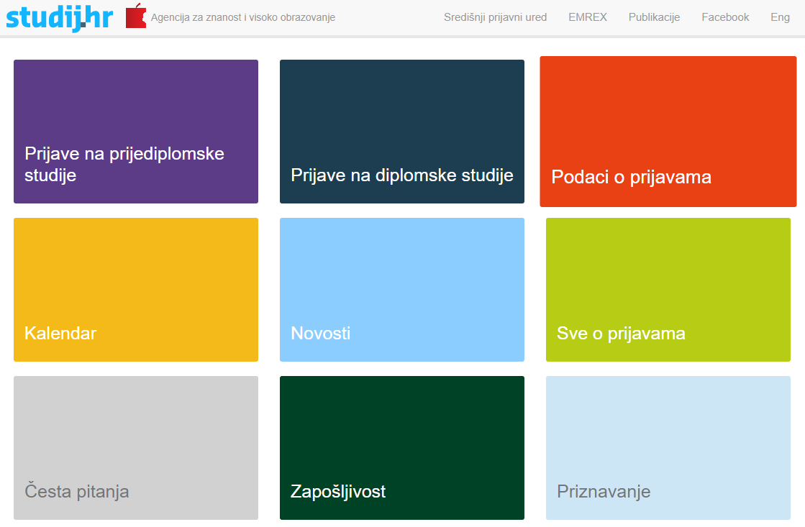Select the Prijave na diplomske studije tile
The height and width of the screenshot is (527, 805).
(402, 132)
